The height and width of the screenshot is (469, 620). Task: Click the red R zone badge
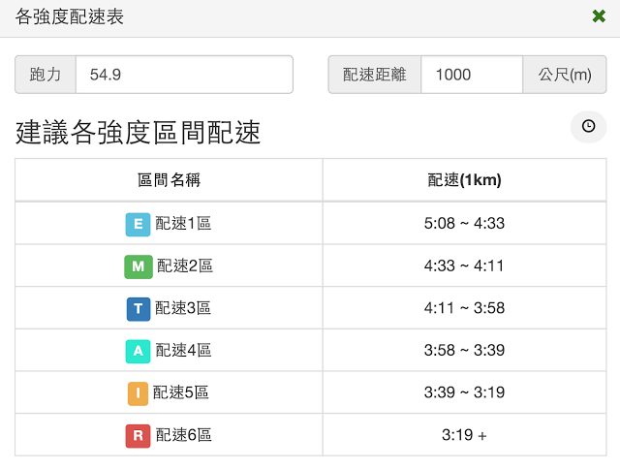point(138,436)
